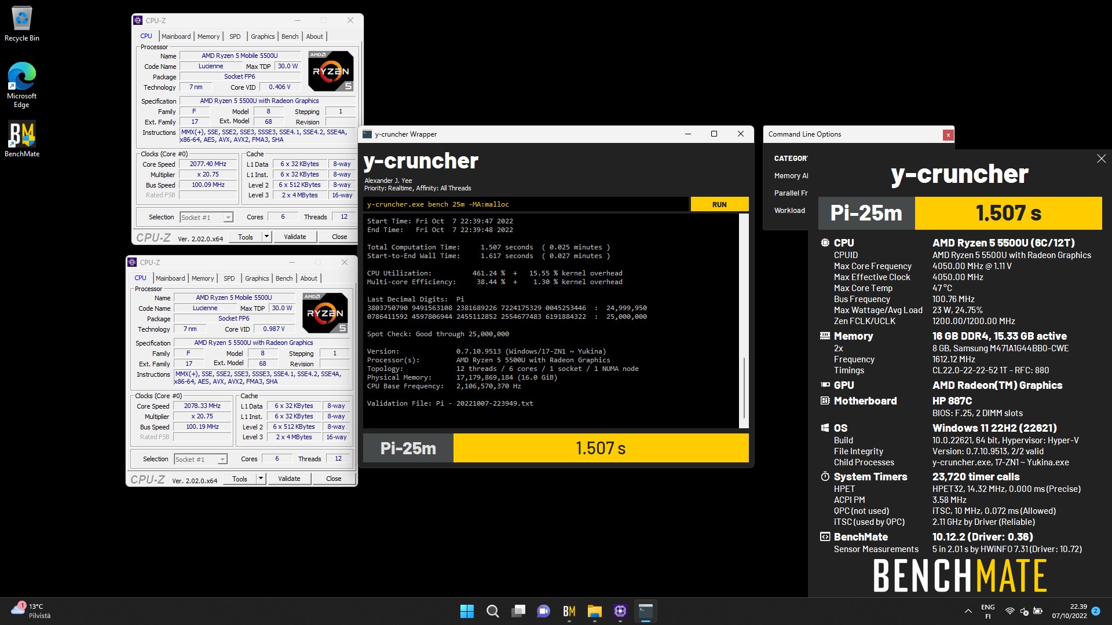Screen dimensions: 1112x625
Task: Click the Motherboard section icon in BenchMate panel
Action: 825,401
